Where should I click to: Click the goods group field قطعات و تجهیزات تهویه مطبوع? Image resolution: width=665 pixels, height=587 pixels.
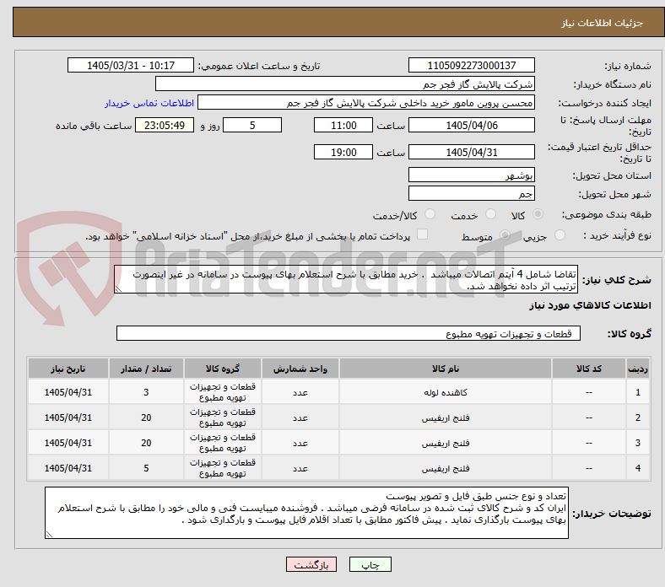[x=349, y=333]
